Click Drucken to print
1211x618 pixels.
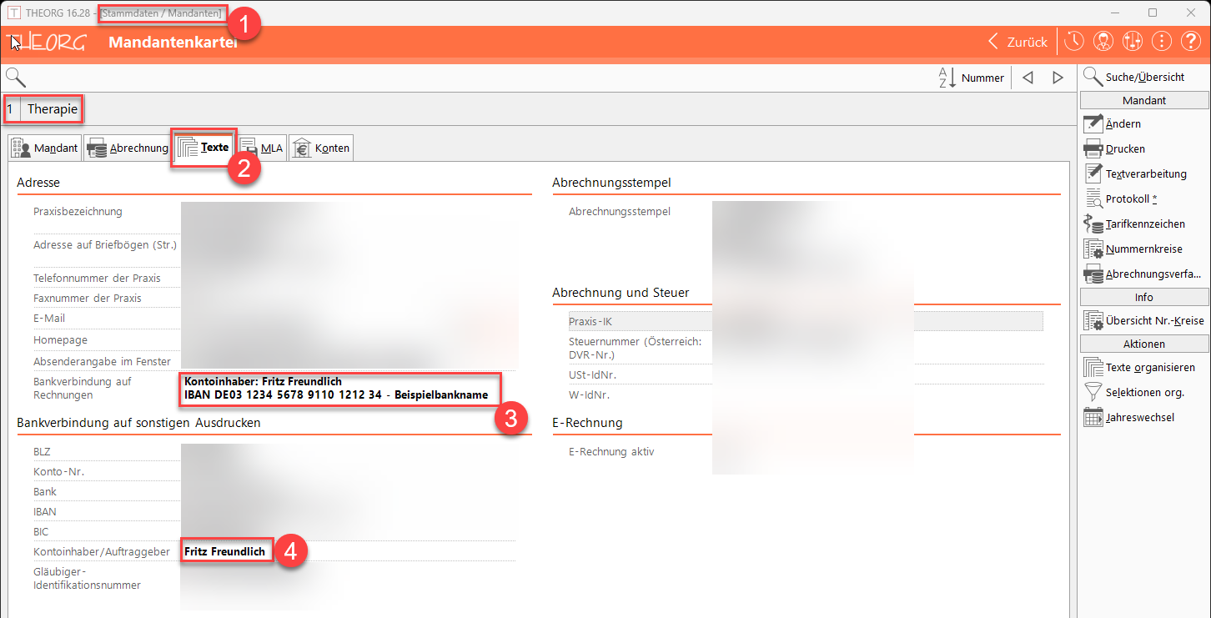(x=1124, y=148)
